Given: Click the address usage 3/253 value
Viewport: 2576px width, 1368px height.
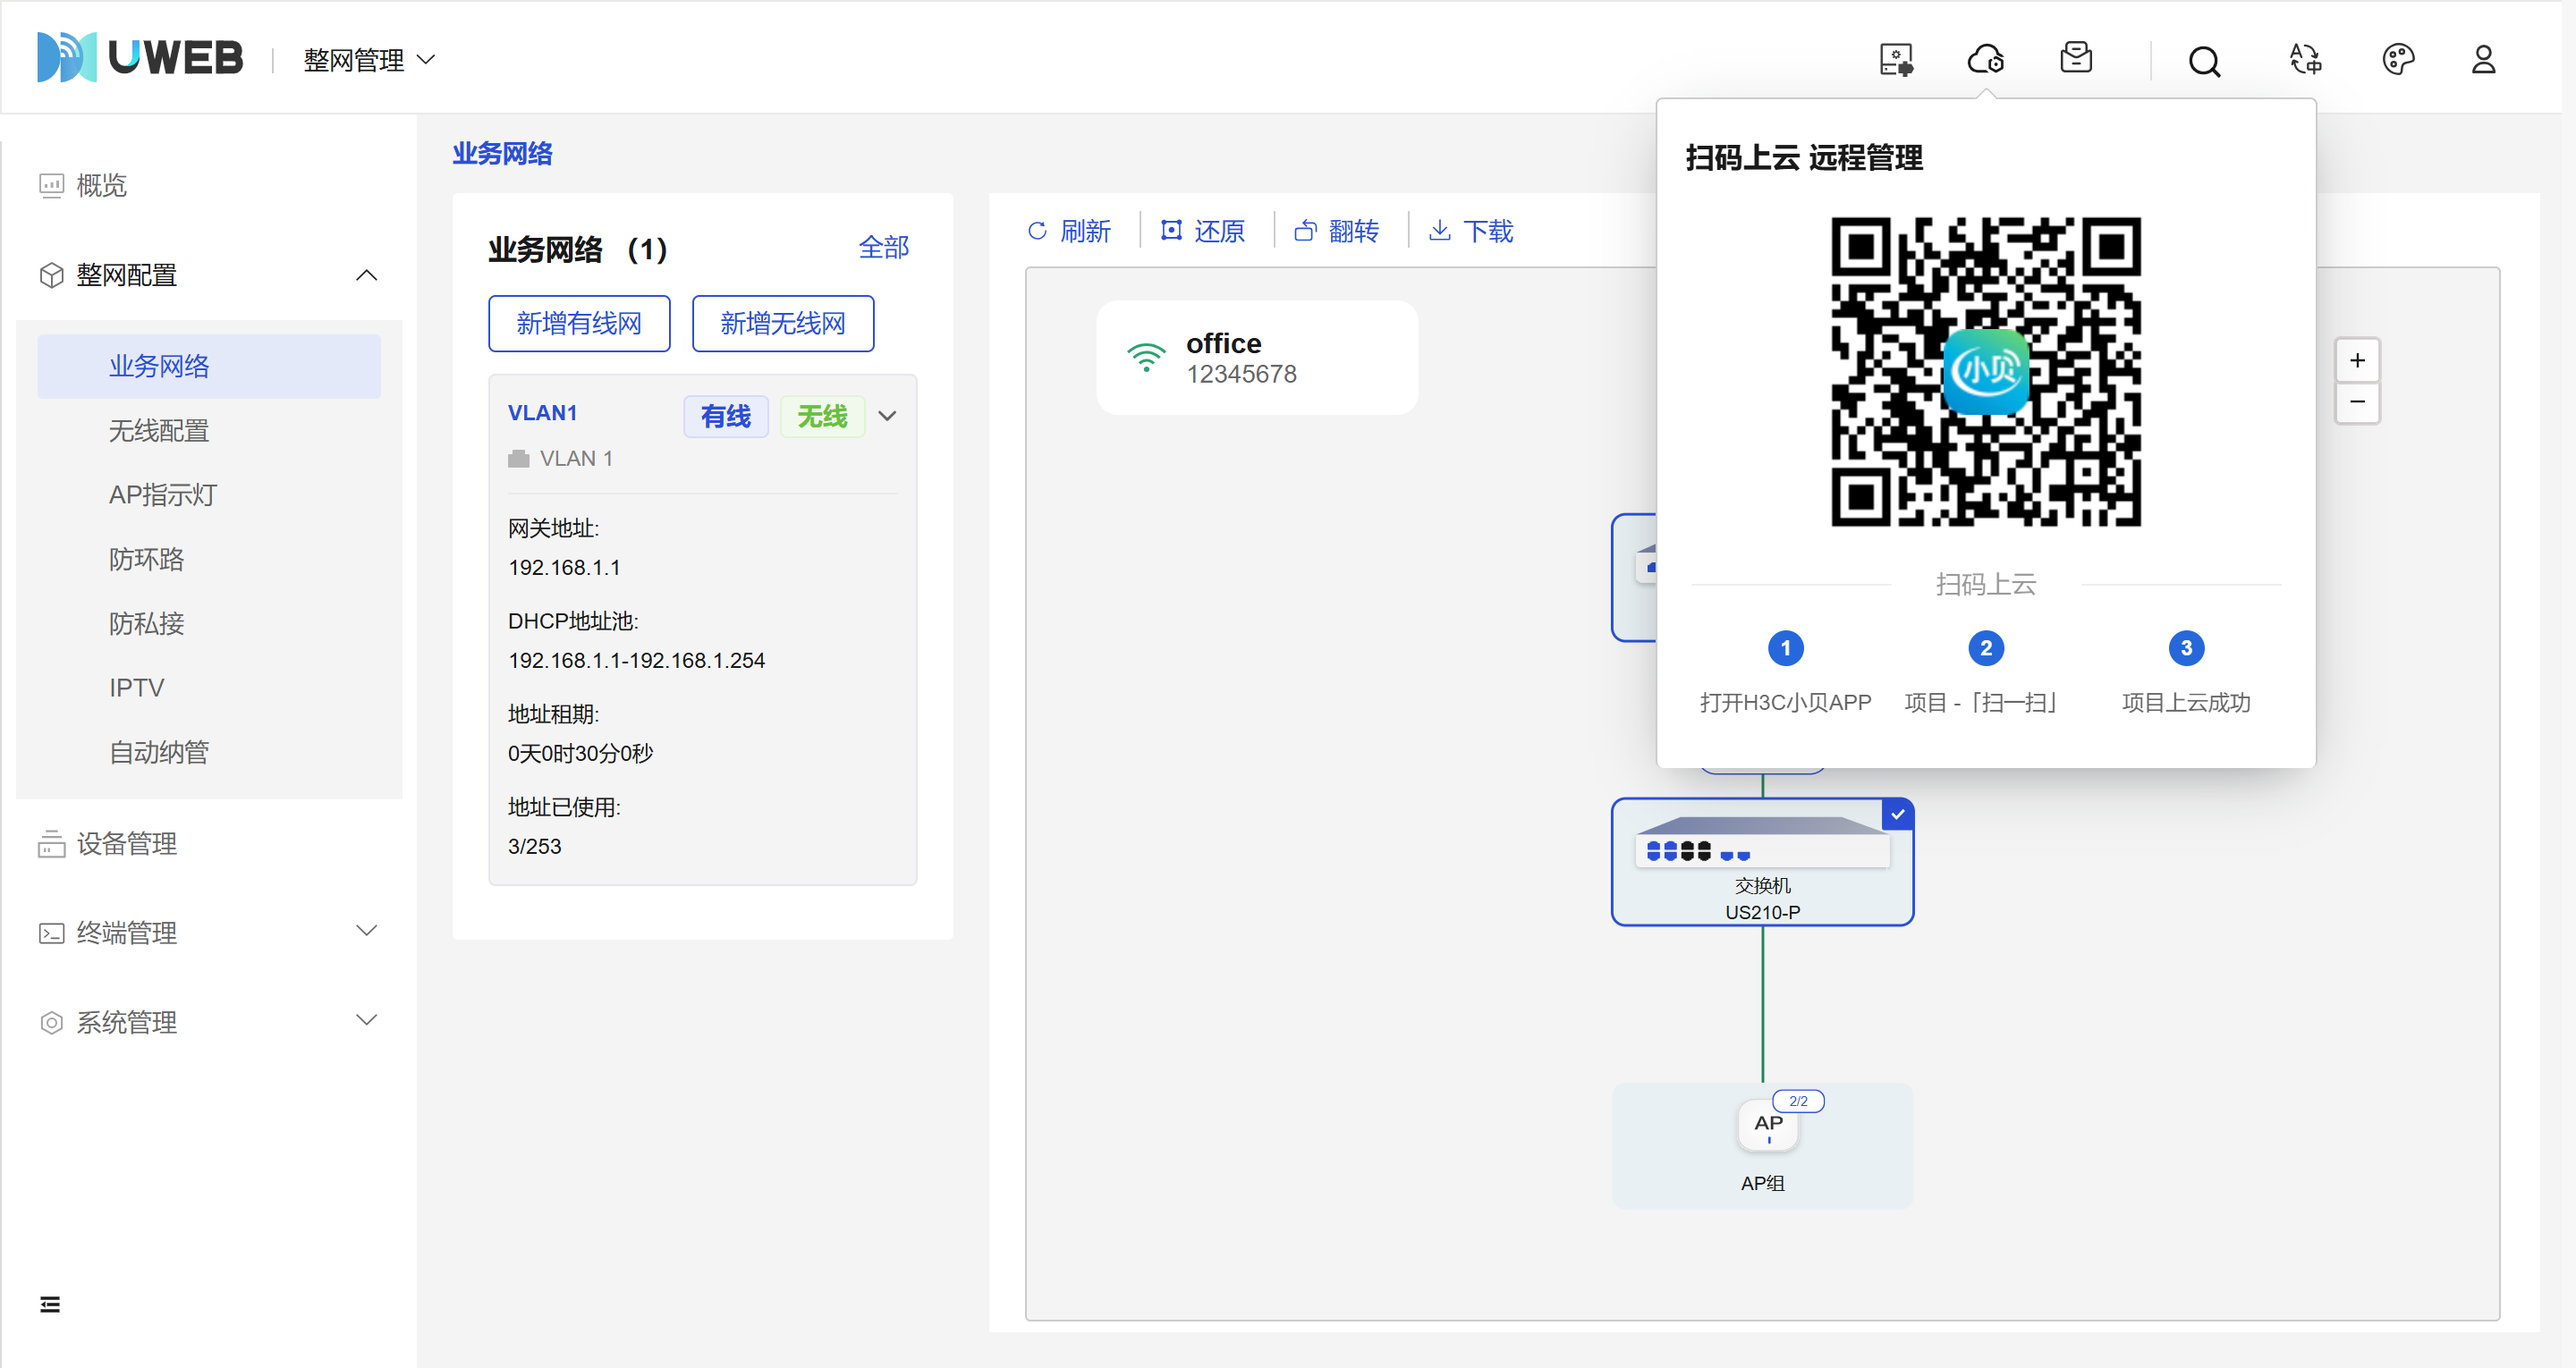Looking at the screenshot, I should [x=535, y=846].
